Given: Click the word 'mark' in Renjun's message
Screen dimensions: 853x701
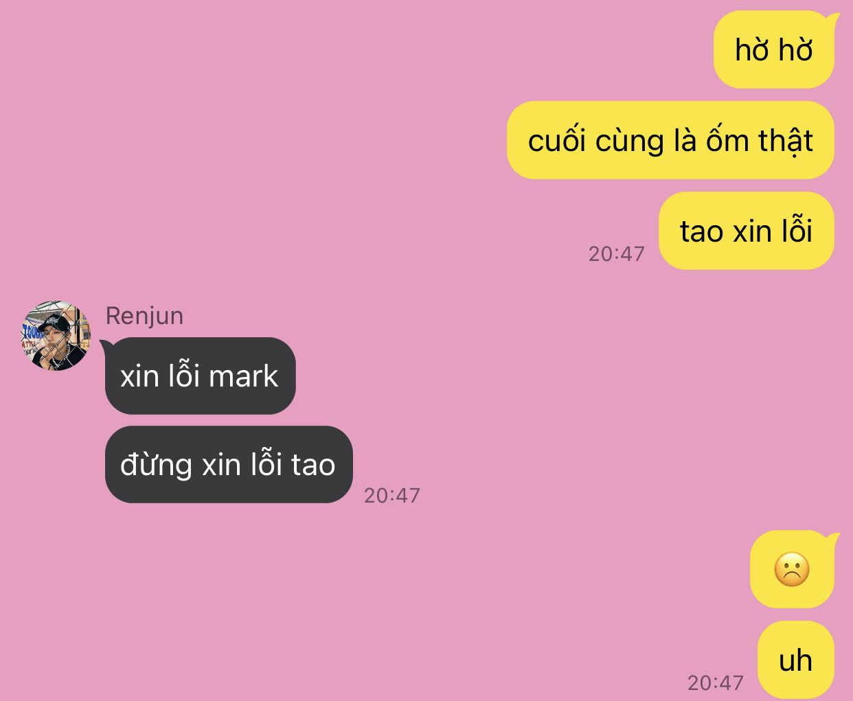Looking at the screenshot, I should [x=244, y=376].
